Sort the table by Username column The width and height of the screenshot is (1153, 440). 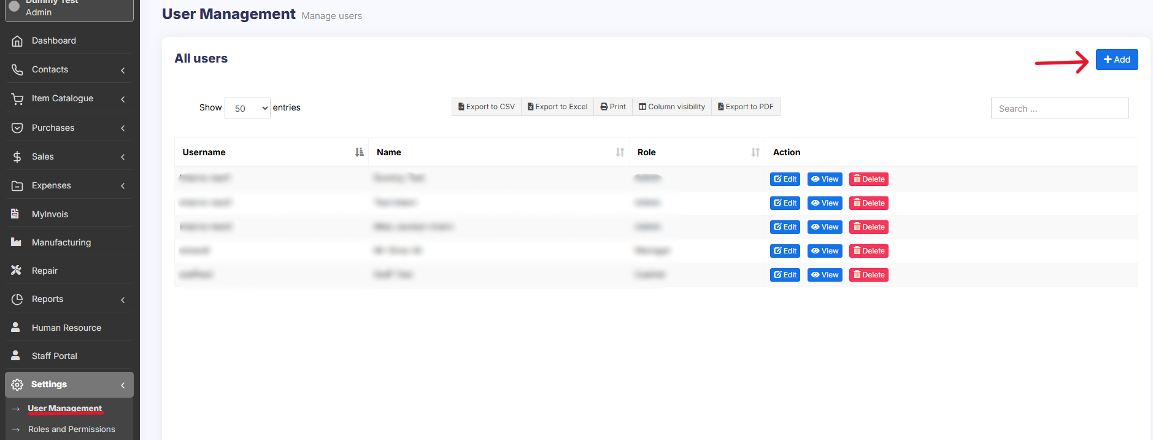359,152
